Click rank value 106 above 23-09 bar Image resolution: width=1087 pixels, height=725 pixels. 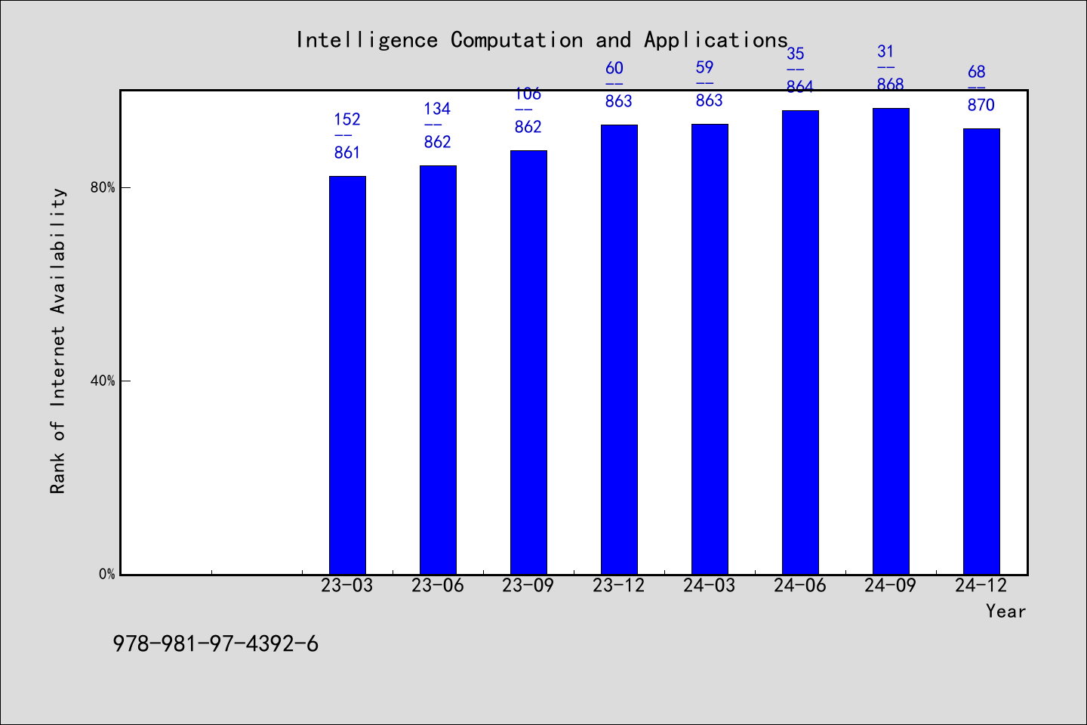coord(528,94)
